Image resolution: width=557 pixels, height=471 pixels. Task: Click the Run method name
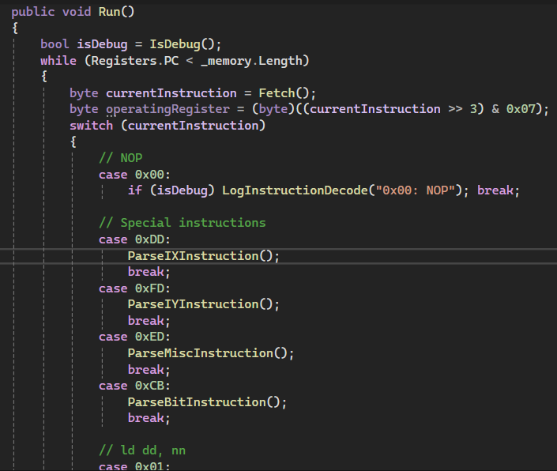coord(109,12)
